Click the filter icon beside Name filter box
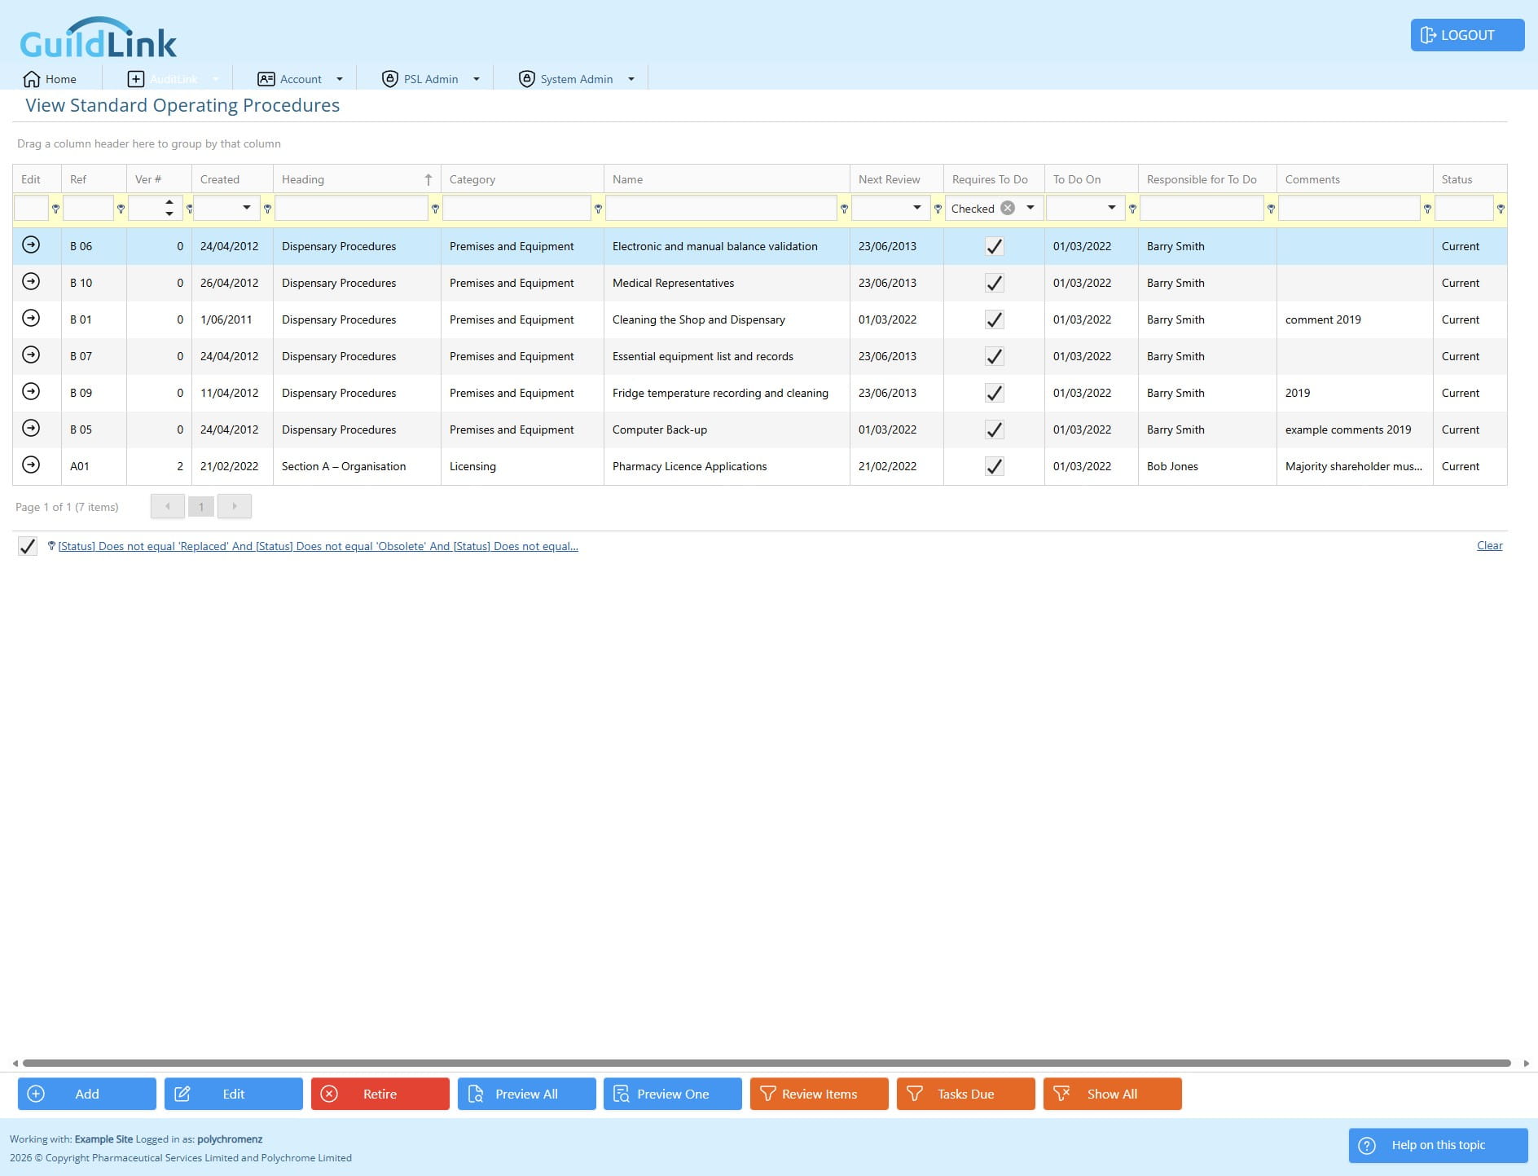 point(844,209)
